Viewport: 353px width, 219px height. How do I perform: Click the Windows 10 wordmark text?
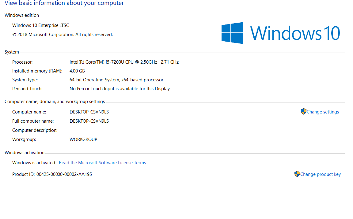[295, 33]
